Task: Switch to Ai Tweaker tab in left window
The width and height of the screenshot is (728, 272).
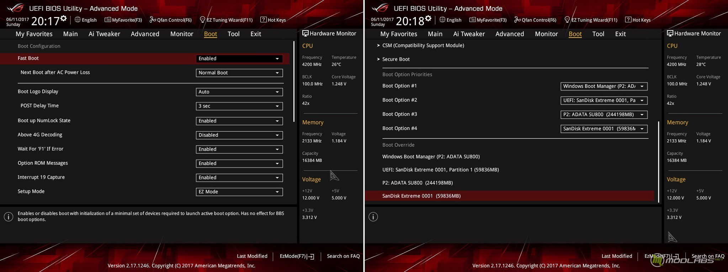Action: click(104, 34)
